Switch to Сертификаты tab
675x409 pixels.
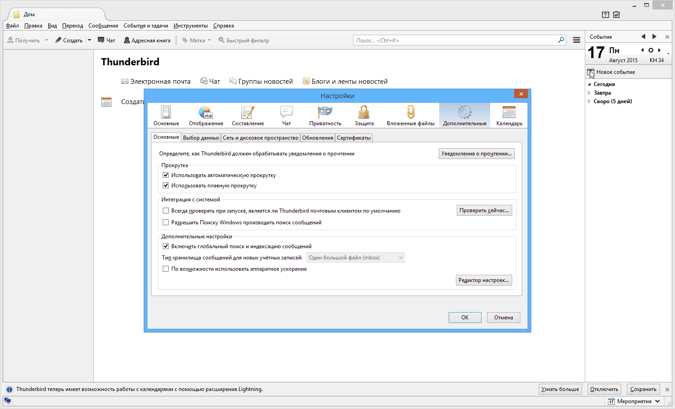coord(354,138)
